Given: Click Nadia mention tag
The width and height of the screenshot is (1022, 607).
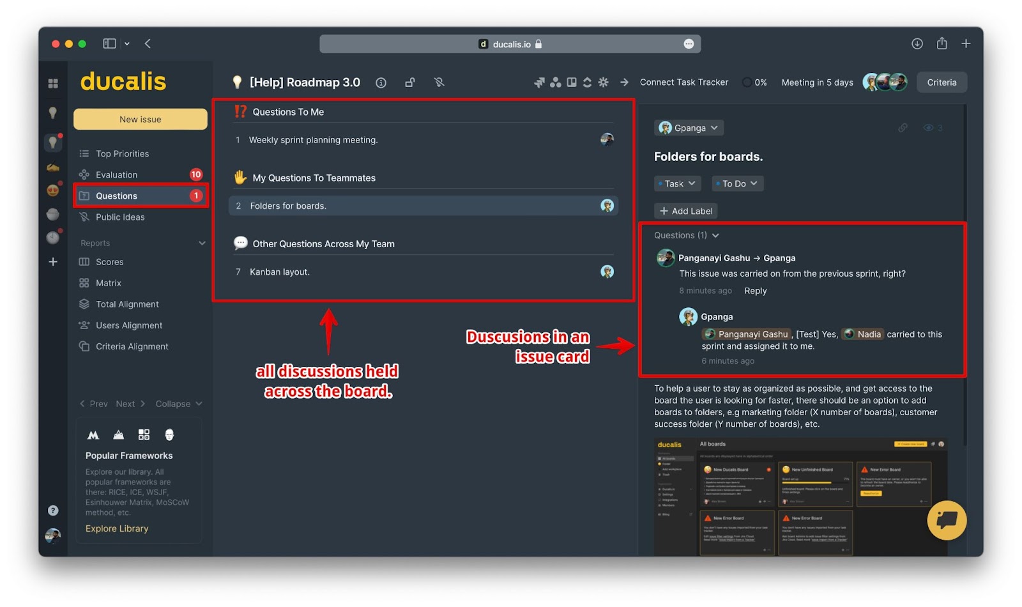Looking at the screenshot, I should click(x=862, y=334).
